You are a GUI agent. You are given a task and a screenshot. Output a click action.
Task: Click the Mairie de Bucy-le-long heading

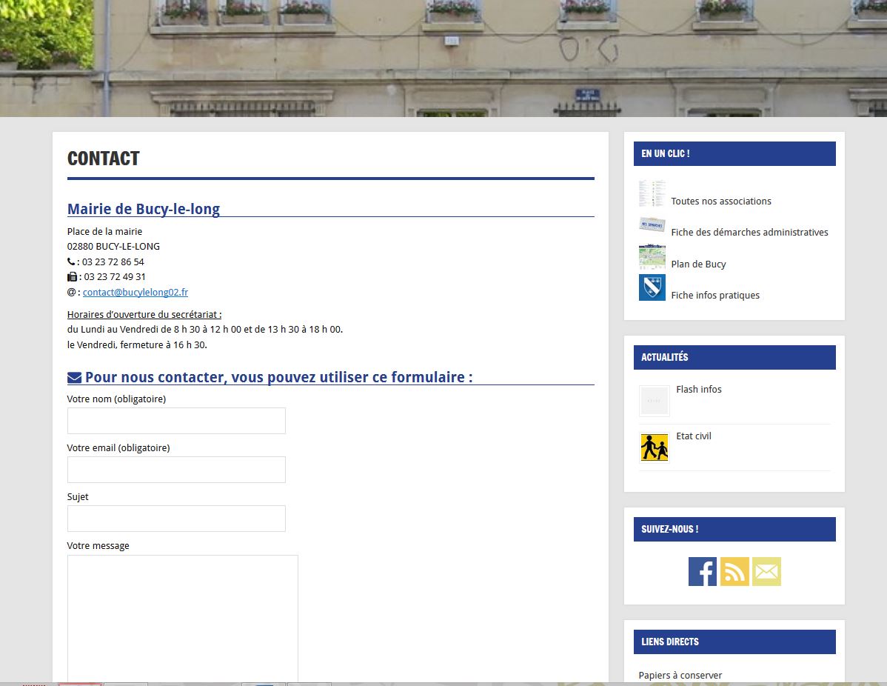click(x=144, y=209)
